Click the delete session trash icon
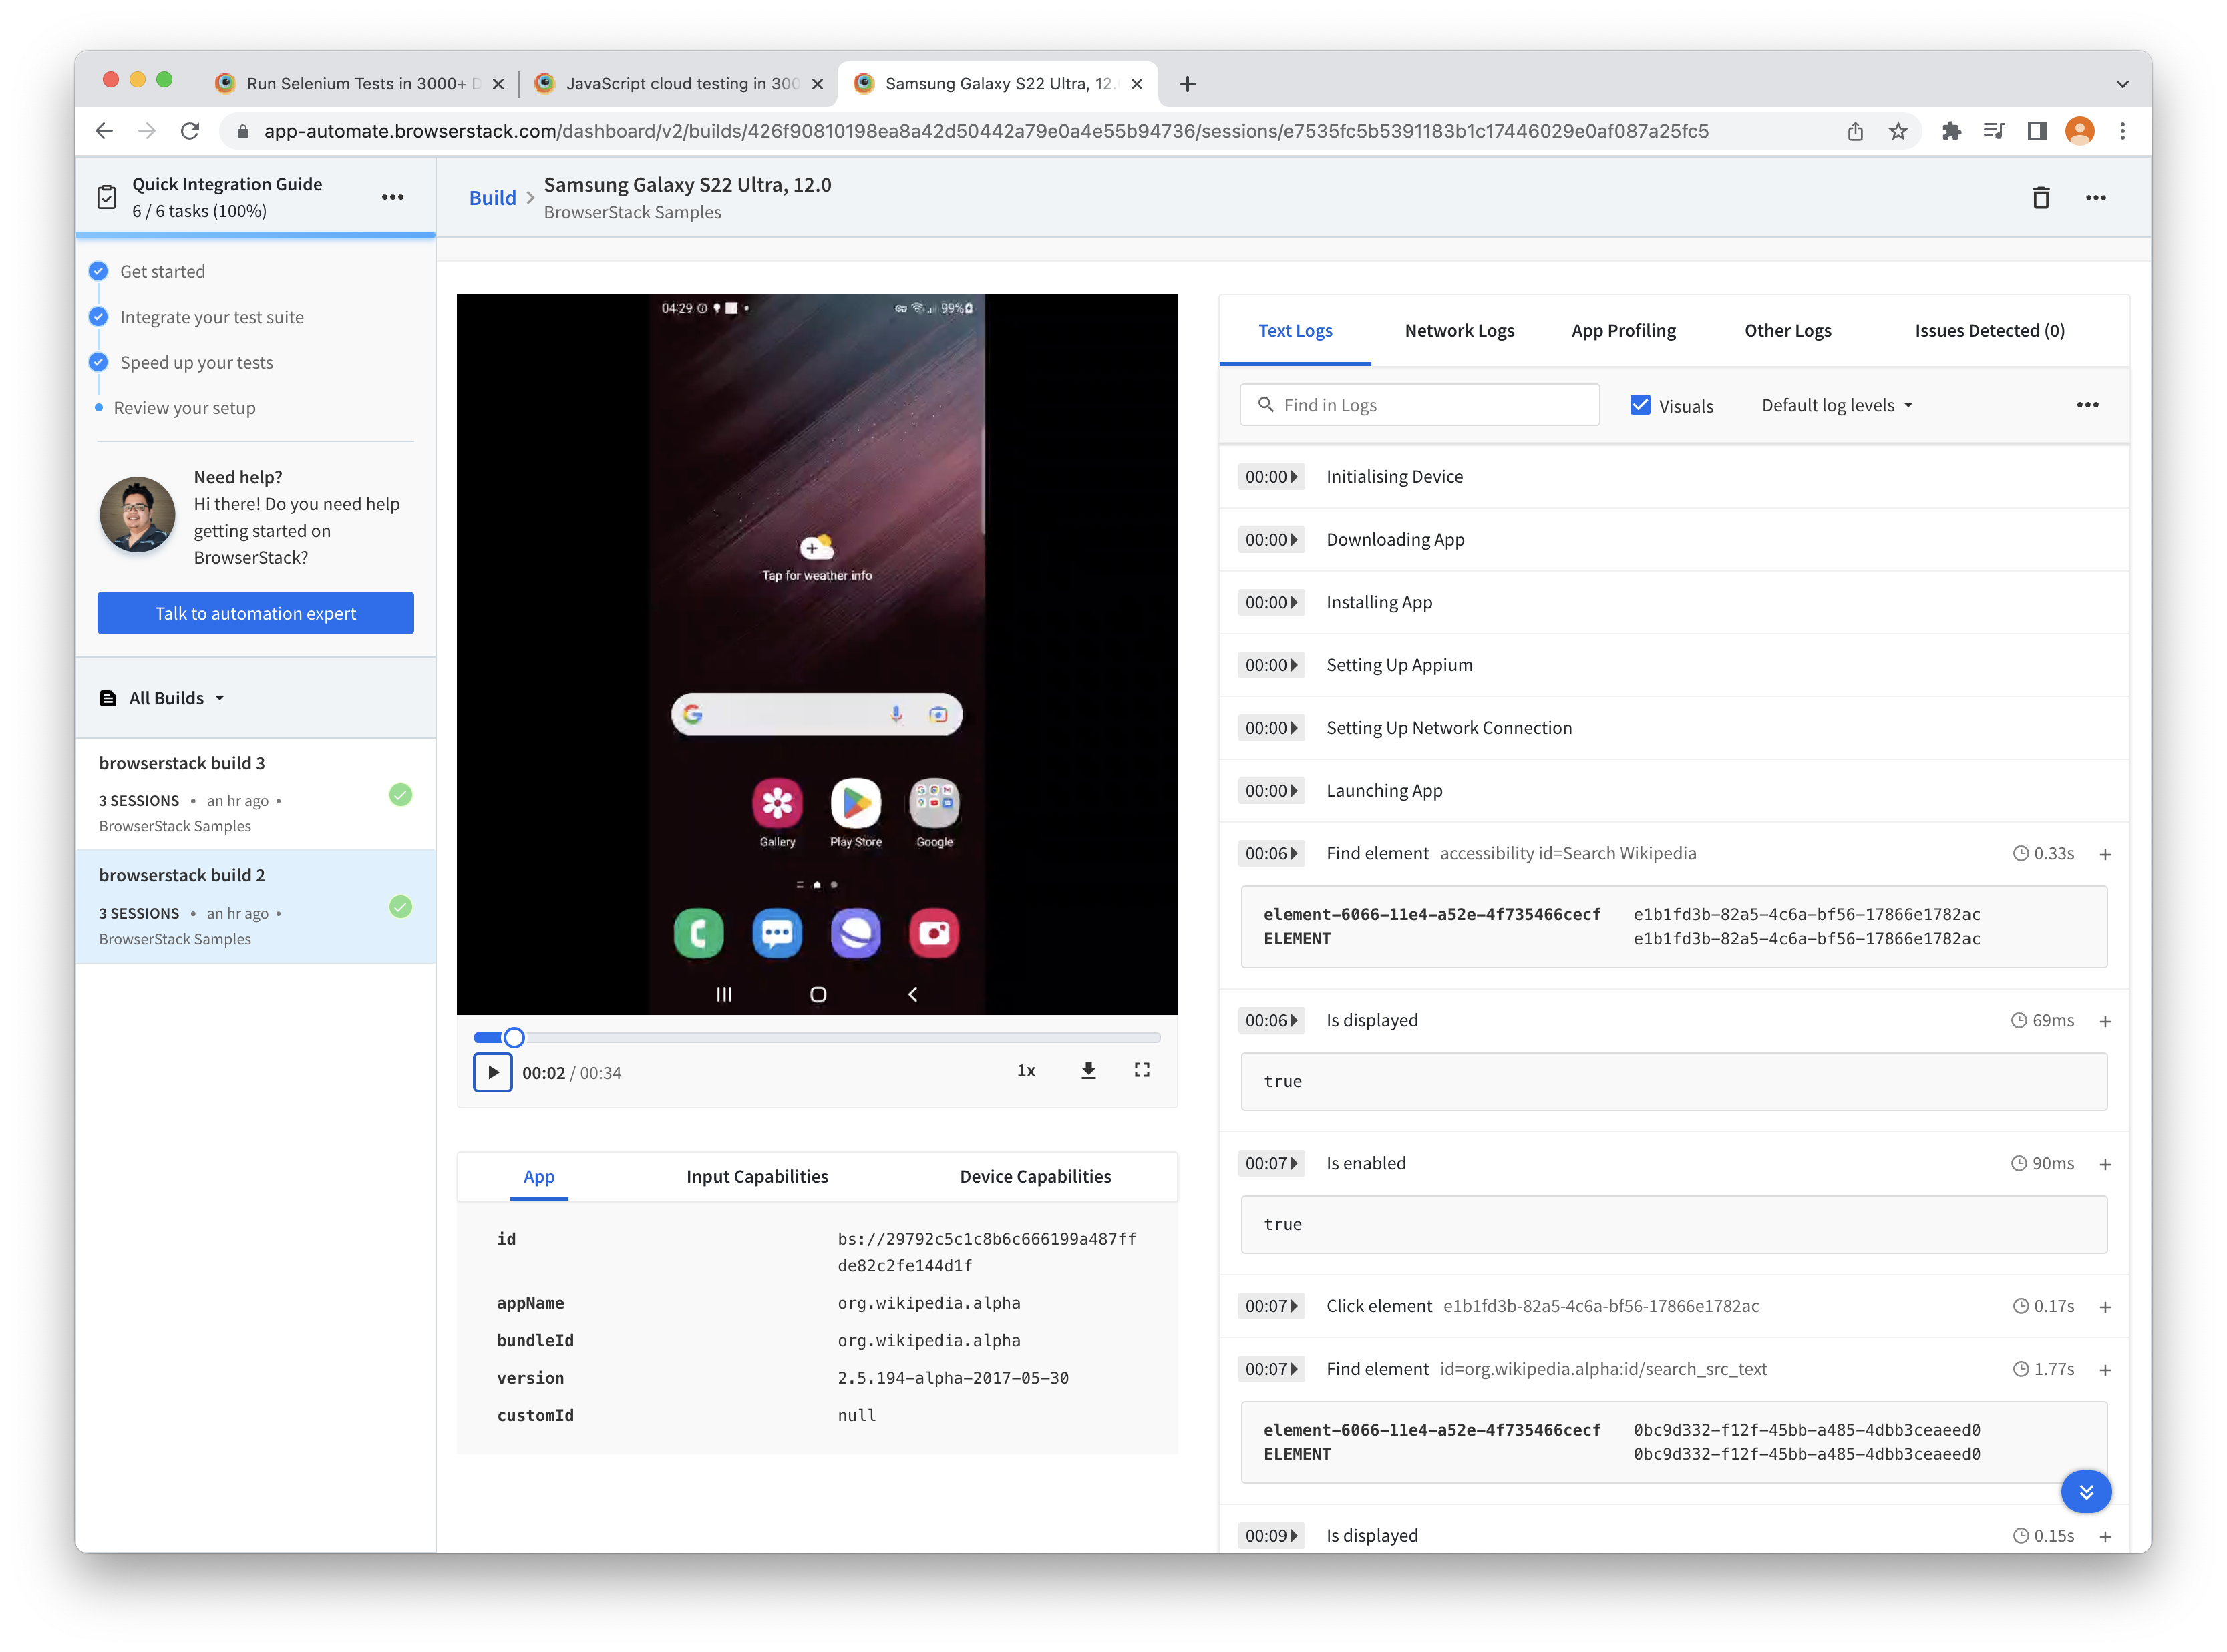 2040,197
